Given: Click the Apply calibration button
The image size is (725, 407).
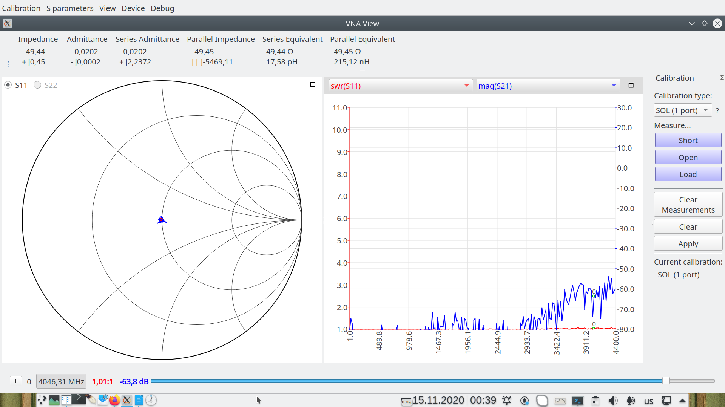Looking at the screenshot, I should click(688, 244).
